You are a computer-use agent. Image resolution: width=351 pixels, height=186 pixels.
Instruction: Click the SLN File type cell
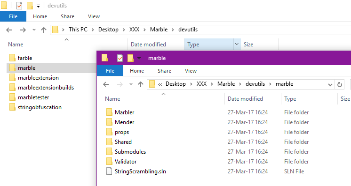click(294, 171)
